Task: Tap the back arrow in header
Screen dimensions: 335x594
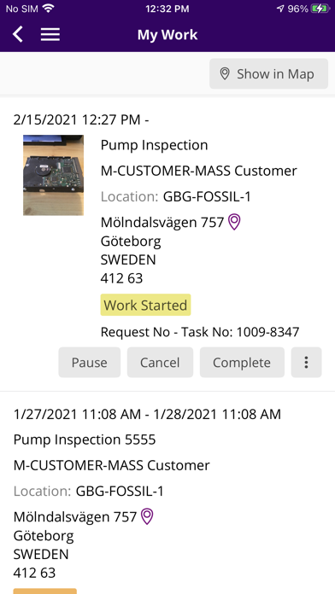Action: coord(18,34)
